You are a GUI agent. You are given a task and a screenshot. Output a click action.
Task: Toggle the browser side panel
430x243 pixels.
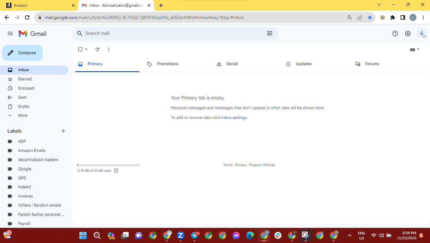(403, 17)
